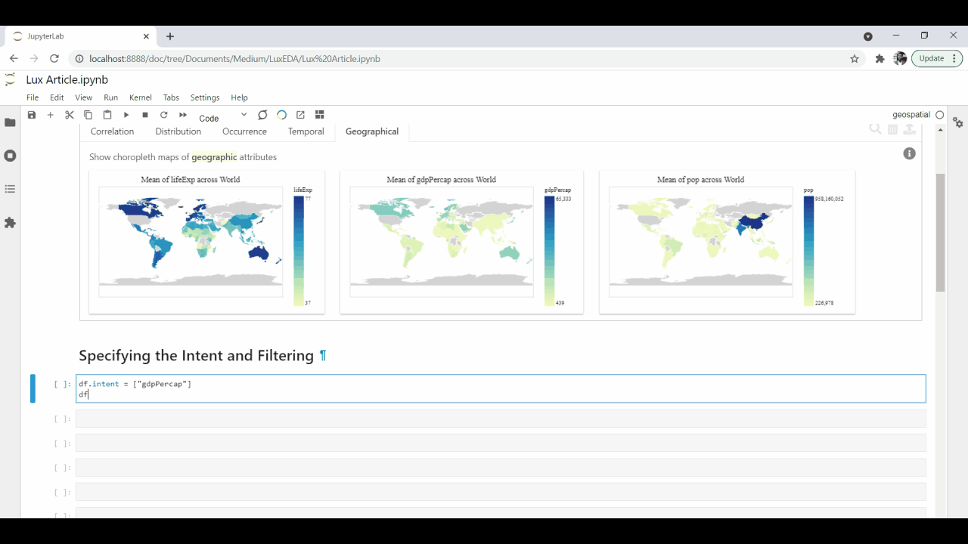
Task: Click the Lux delete (trash) icon
Action: (893, 129)
